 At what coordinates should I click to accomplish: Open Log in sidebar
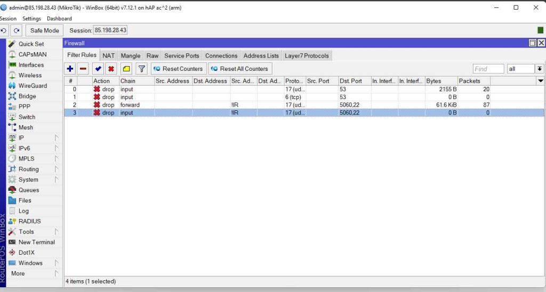click(x=23, y=211)
